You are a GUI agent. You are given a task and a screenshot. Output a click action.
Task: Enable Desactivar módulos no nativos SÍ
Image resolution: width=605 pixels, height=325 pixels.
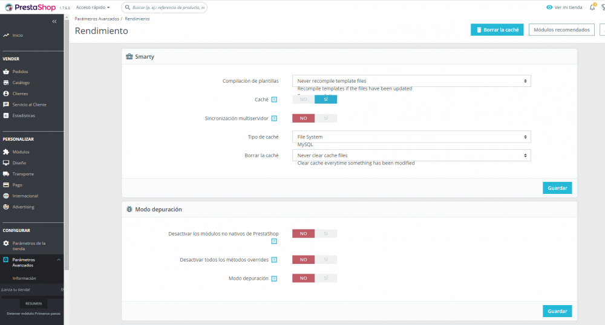pos(325,233)
